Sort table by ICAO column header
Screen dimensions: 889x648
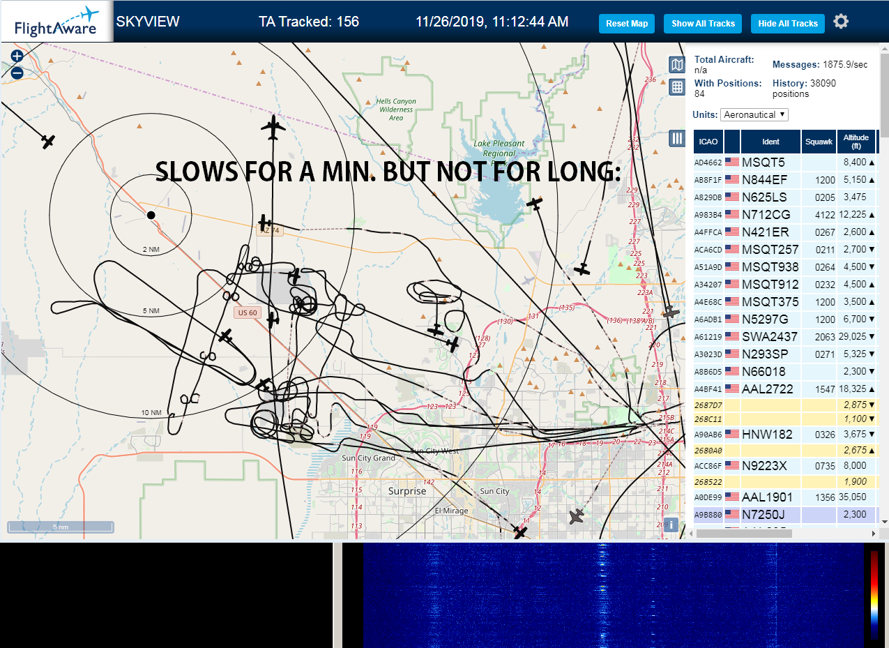point(708,142)
